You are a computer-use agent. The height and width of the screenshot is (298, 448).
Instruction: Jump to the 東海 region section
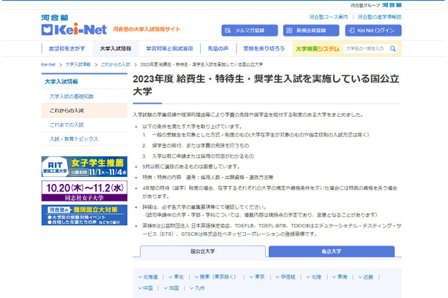click(x=339, y=277)
